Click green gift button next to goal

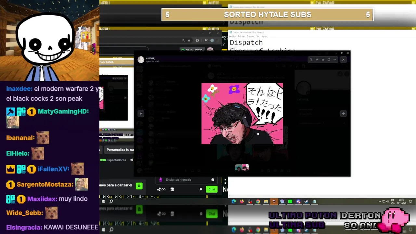pyautogui.click(x=139, y=186)
